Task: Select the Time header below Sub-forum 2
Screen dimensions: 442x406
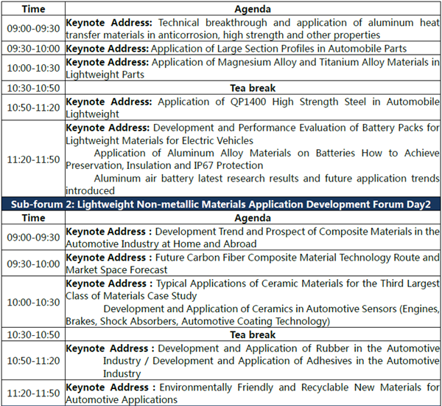Action: click(33, 219)
